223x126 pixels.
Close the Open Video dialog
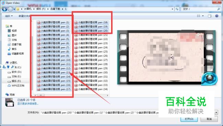217,2
